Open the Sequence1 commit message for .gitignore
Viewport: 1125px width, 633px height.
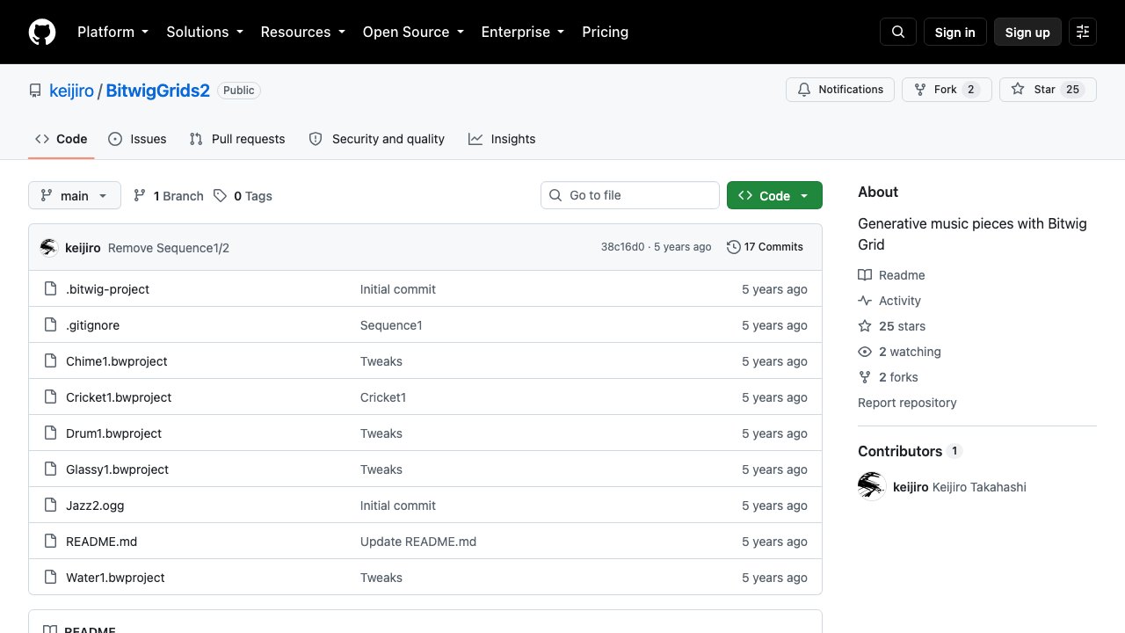coord(391,325)
